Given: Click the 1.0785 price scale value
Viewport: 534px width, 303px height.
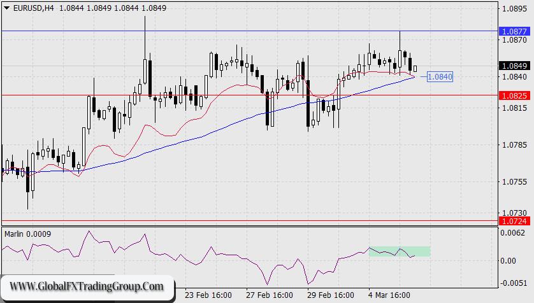Looking at the screenshot, I should (x=514, y=145).
